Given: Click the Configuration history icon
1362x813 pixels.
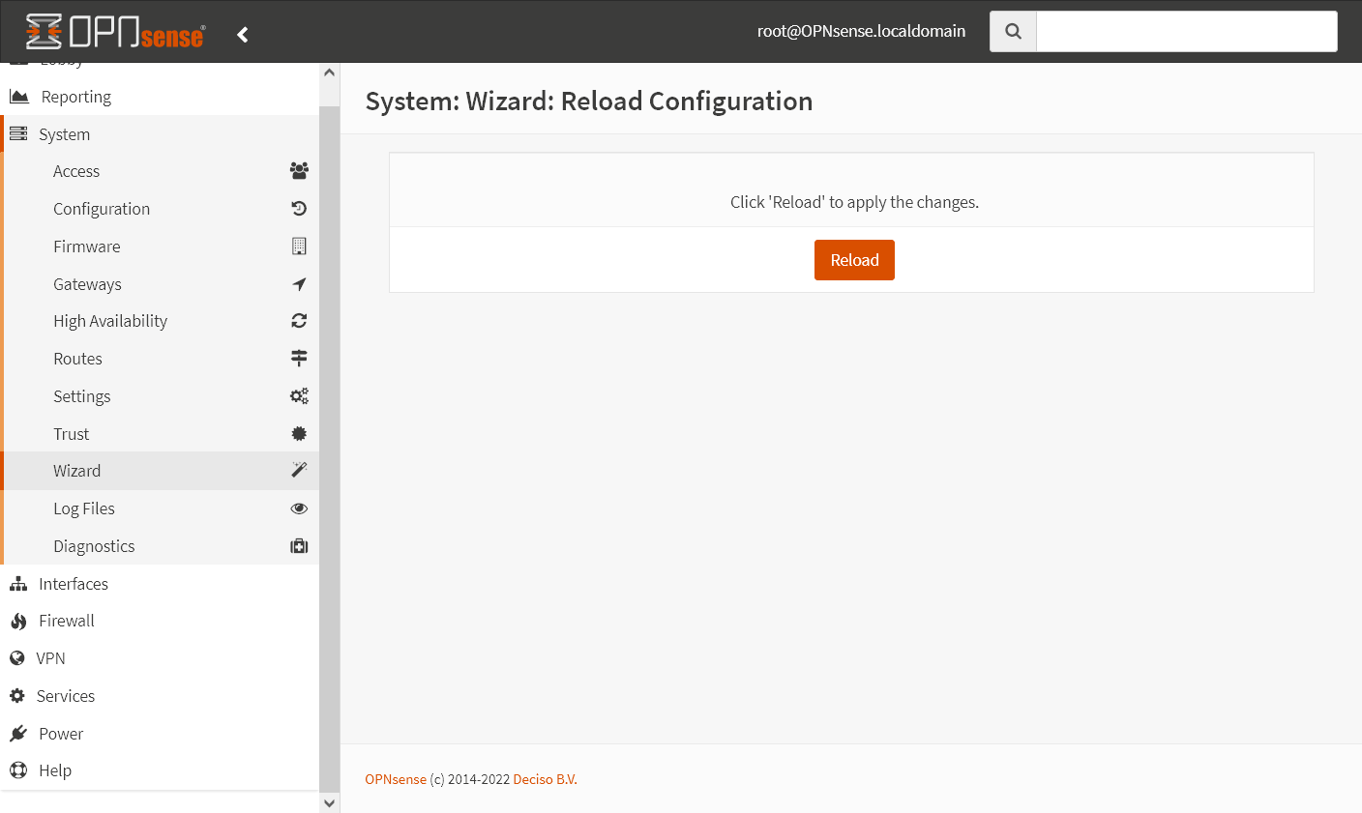Looking at the screenshot, I should click(299, 209).
